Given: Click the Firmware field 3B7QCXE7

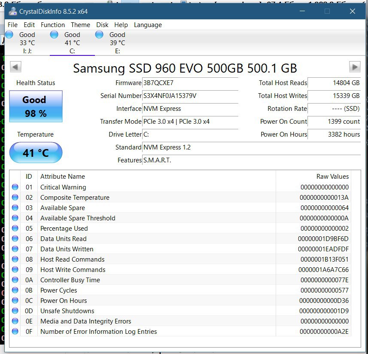Looking at the screenshot, I should tap(190, 83).
